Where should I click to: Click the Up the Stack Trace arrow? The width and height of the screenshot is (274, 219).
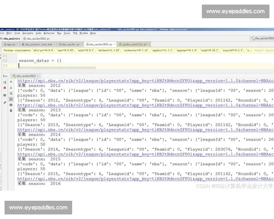[12, 81]
